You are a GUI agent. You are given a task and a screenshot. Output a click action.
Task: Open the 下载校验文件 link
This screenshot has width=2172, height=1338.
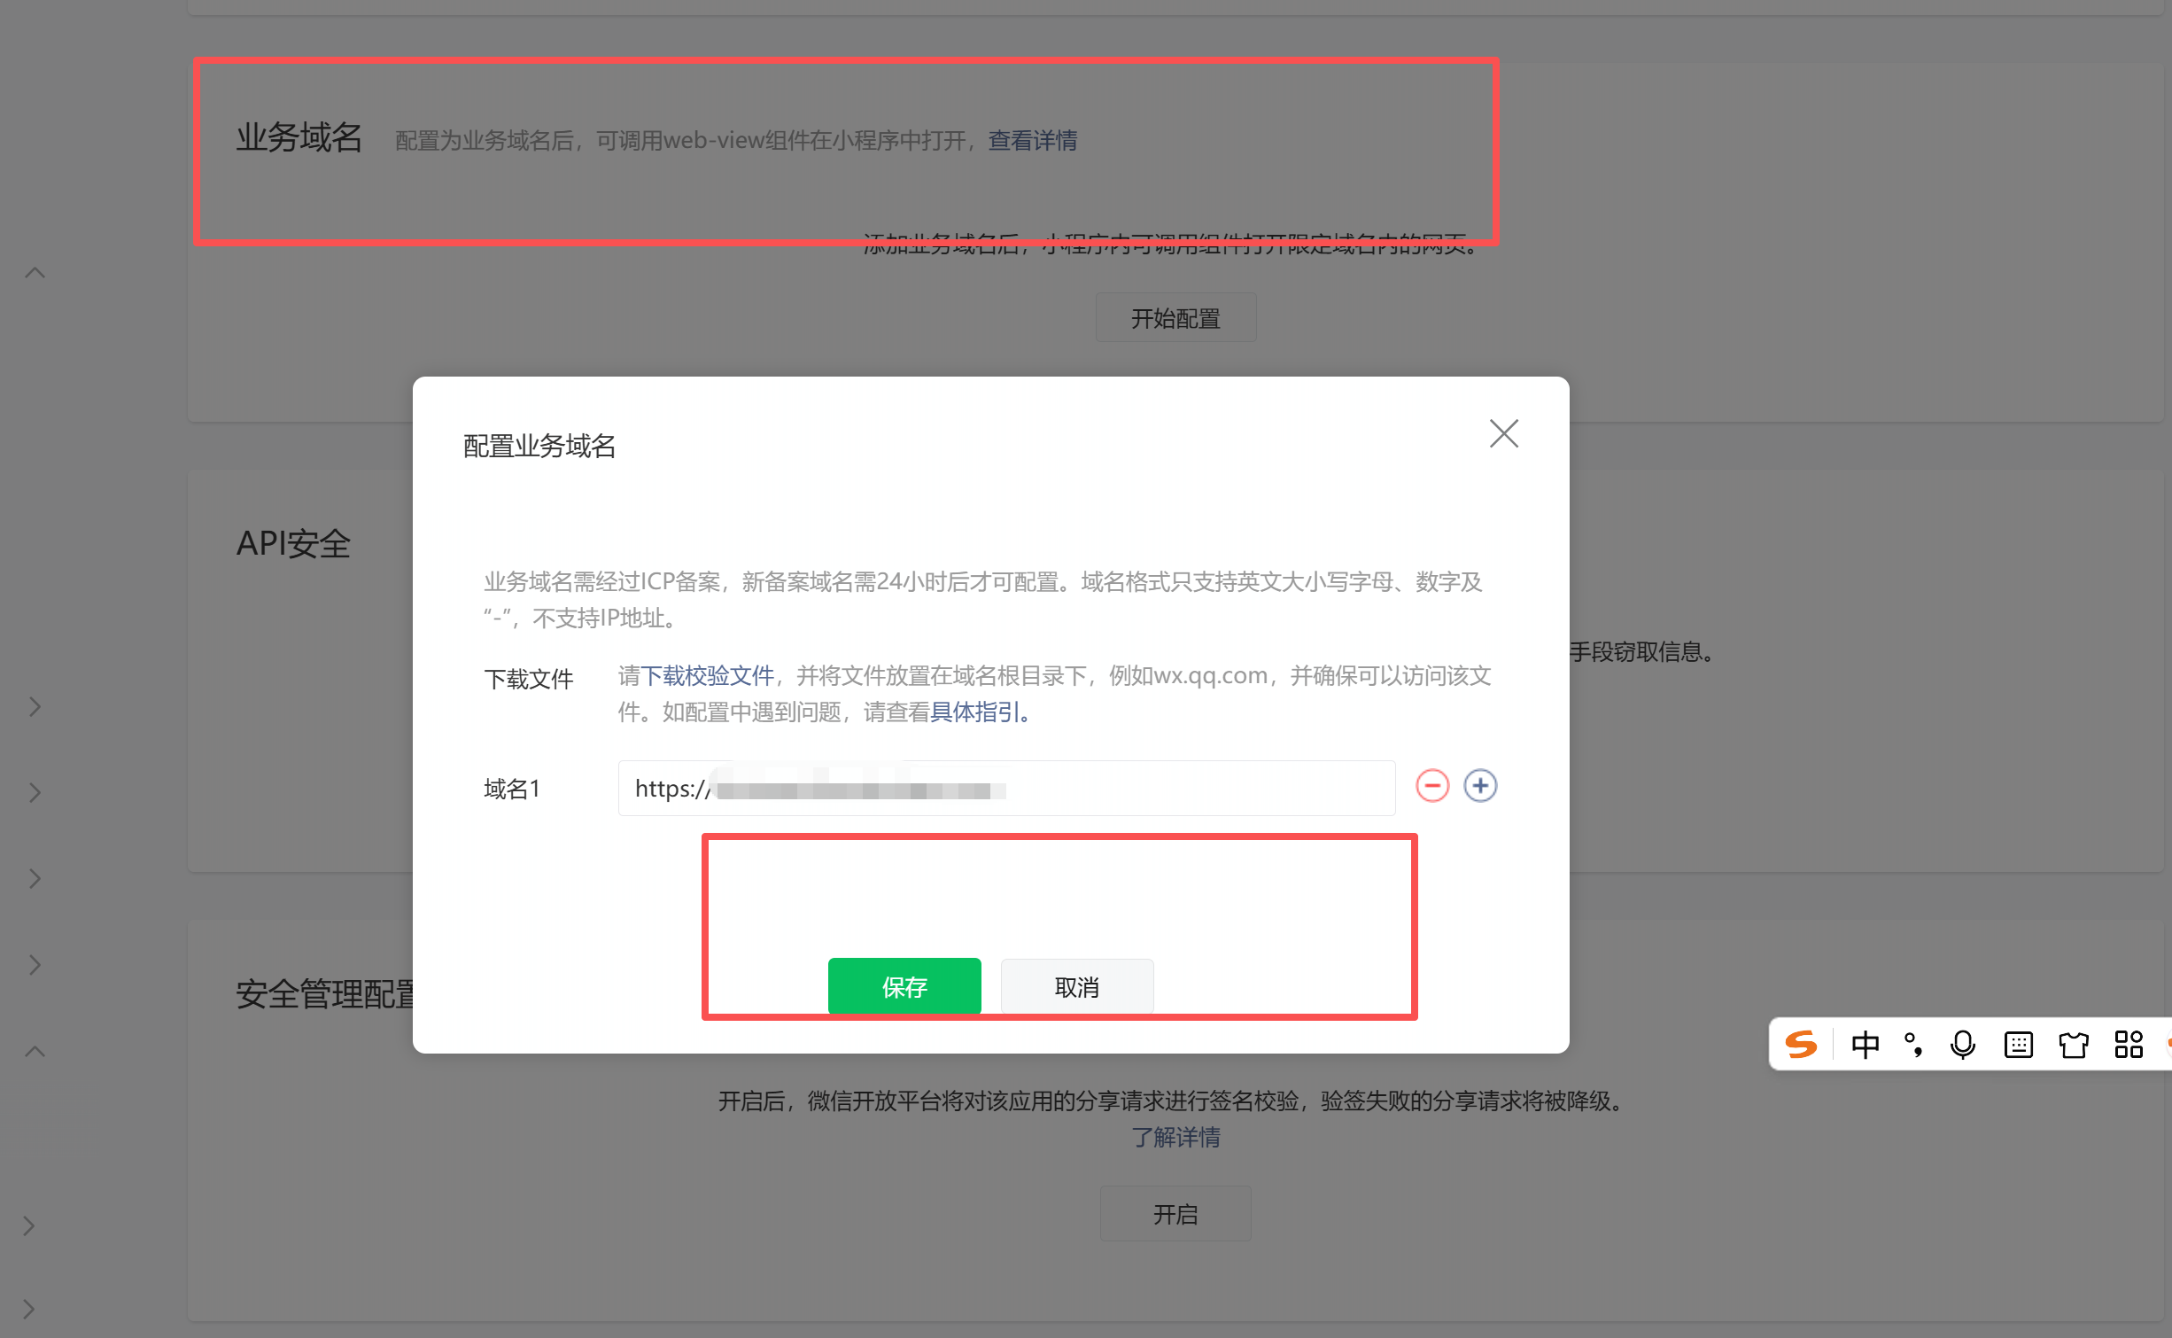pyautogui.click(x=707, y=676)
